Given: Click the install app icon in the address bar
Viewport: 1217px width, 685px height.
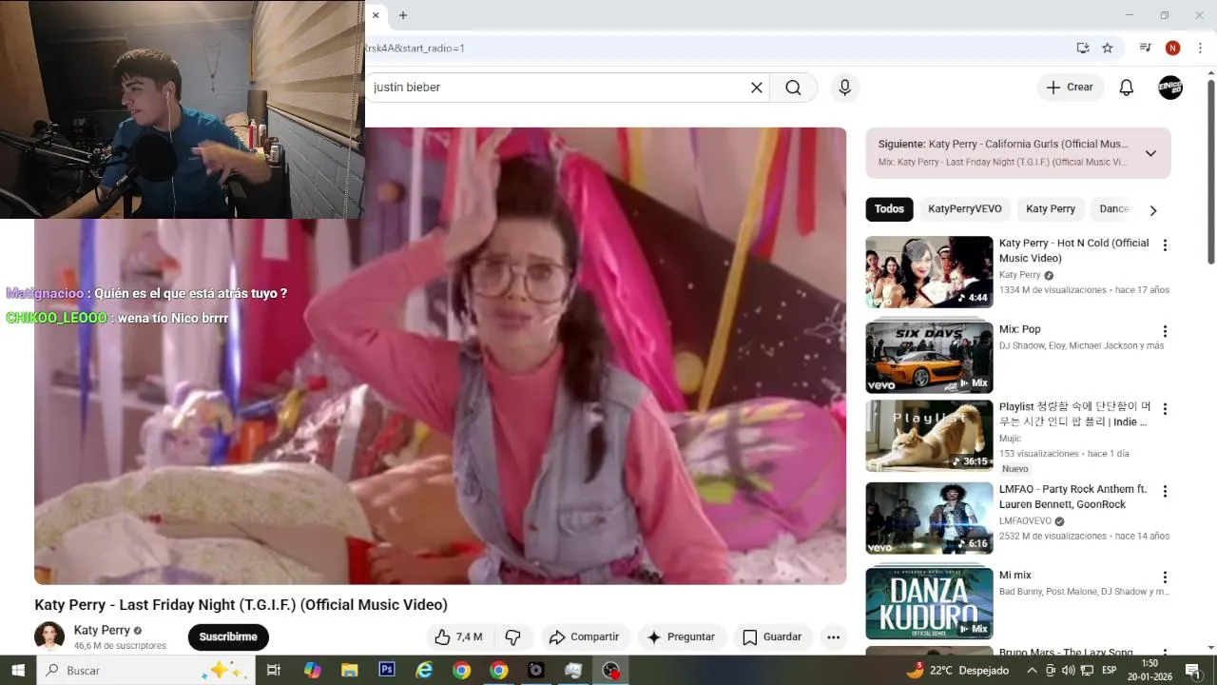Looking at the screenshot, I should click(1083, 48).
